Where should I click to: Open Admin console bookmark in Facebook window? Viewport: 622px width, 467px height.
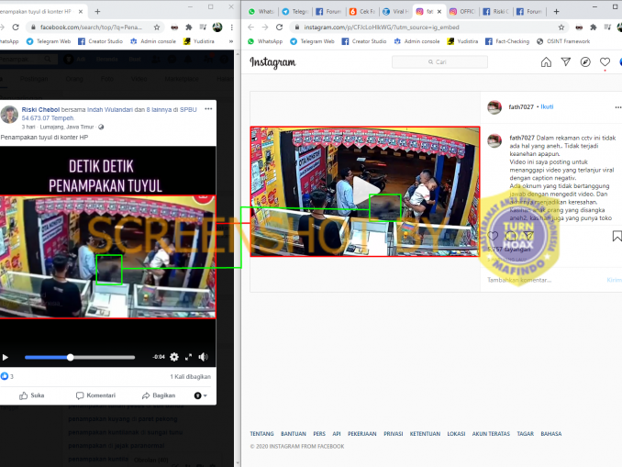(152, 41)
